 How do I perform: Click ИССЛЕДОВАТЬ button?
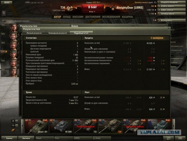[x=172, y=20]
